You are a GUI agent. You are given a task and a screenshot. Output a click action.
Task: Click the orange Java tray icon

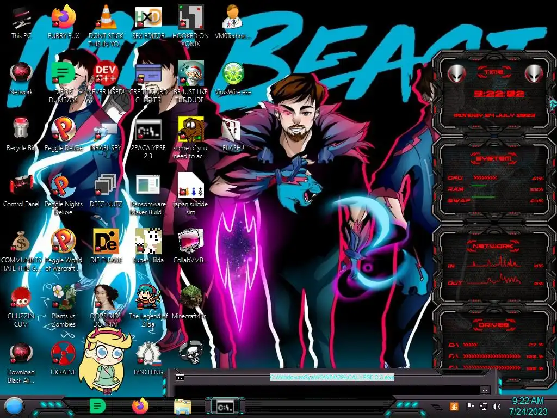(x=454, y=406)
